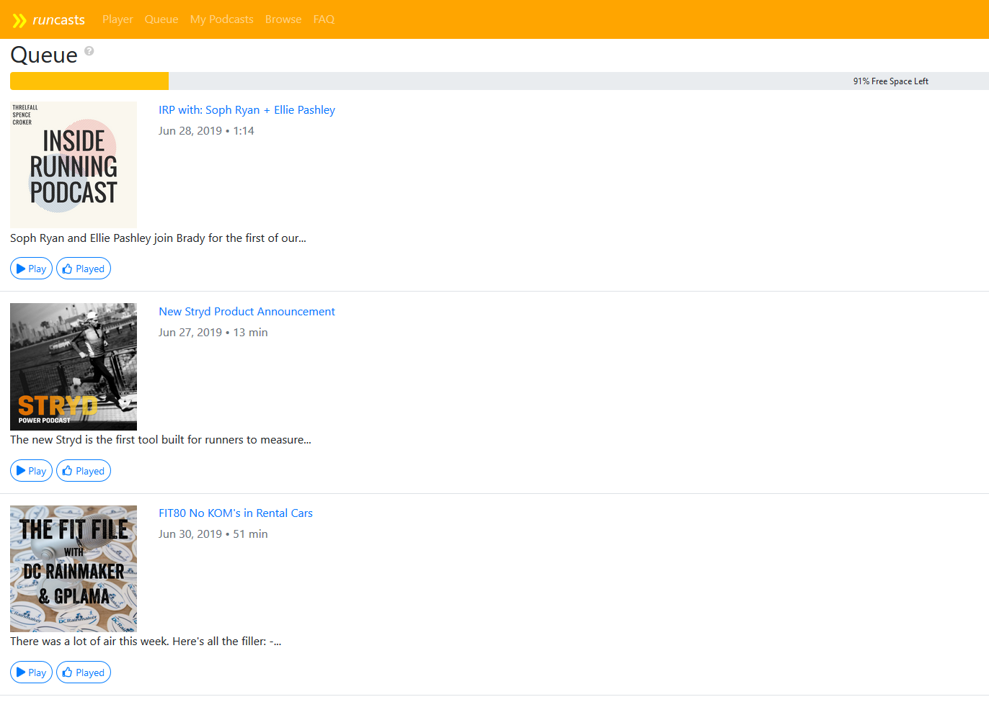Image resolution: width=989 pixels, height=702 pixels.
Task: Mark IRP Soph Ryan episode as Played
Action: click(84, 269)
